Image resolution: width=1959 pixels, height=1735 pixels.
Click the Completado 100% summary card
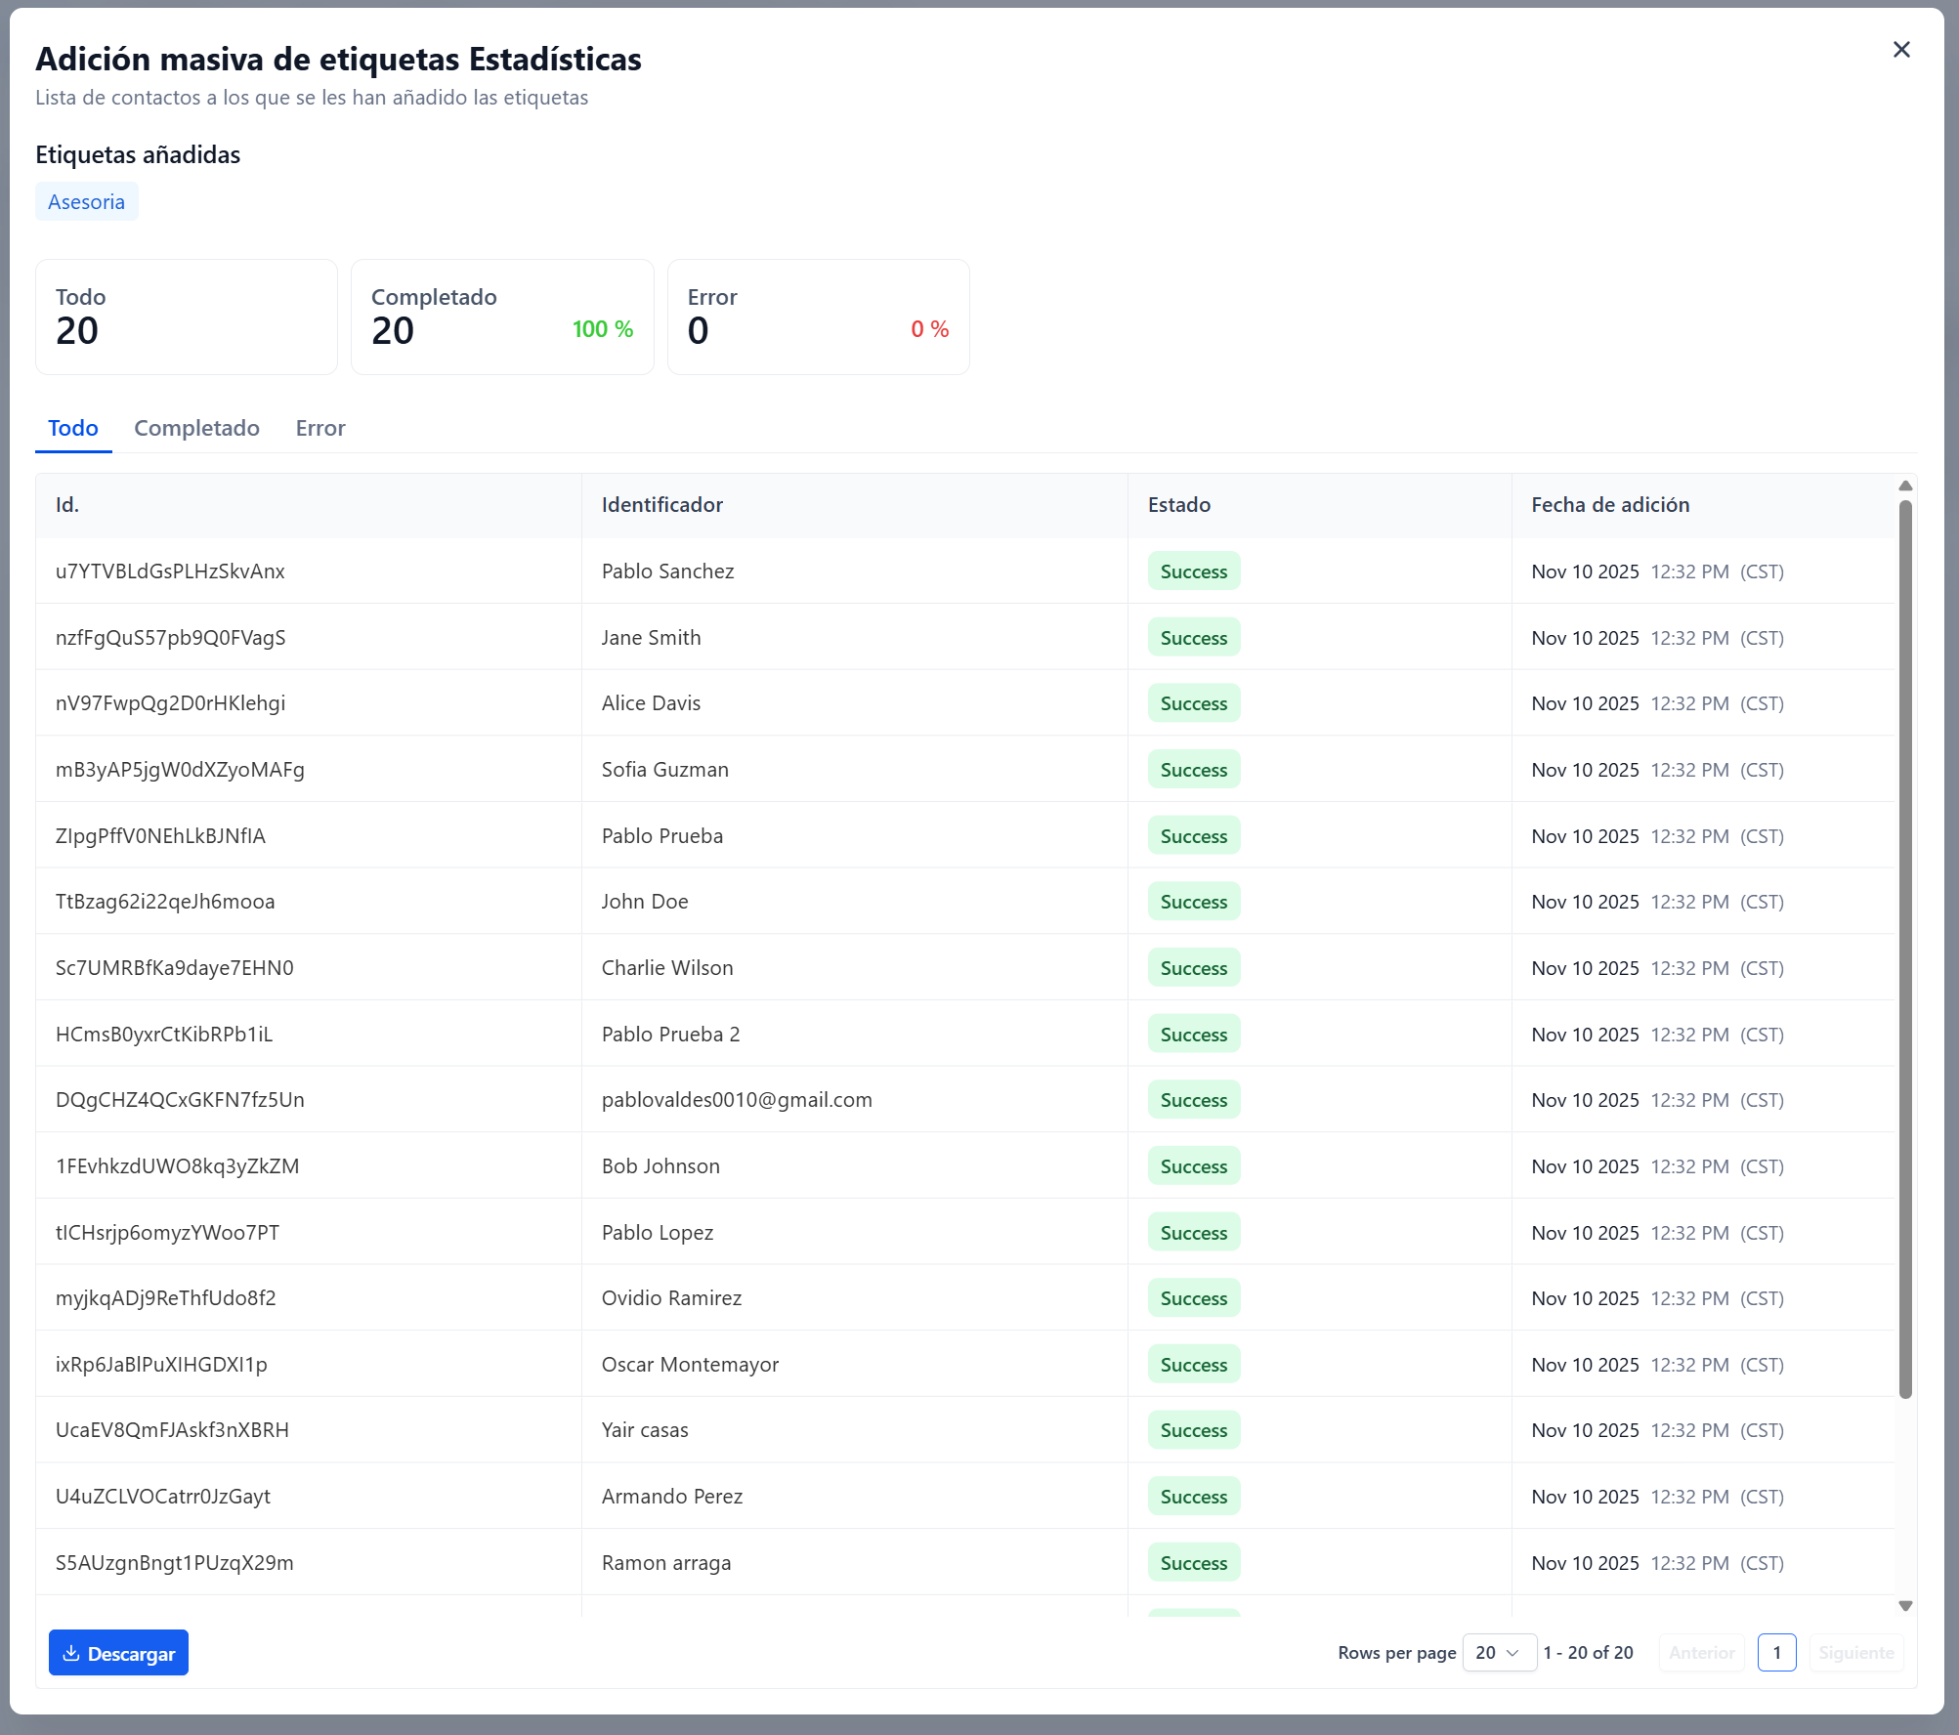tap(502, 317)
